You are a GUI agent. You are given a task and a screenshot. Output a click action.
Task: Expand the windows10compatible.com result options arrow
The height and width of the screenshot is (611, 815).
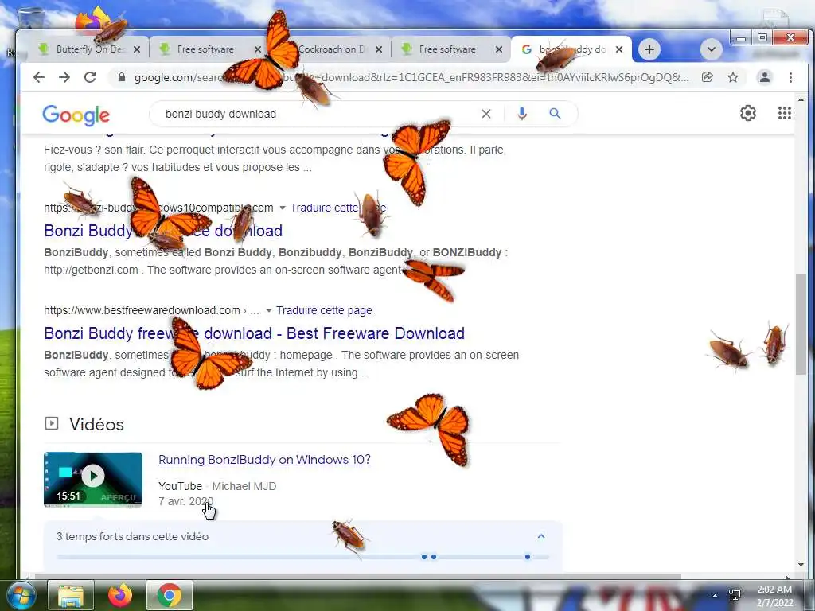(x=283, y=208)
